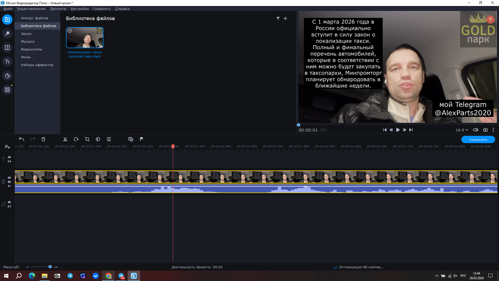Viewport: 499px width, 281px height.
Task: Hide the titles track with eye icon
Action: tap(9, 157)
